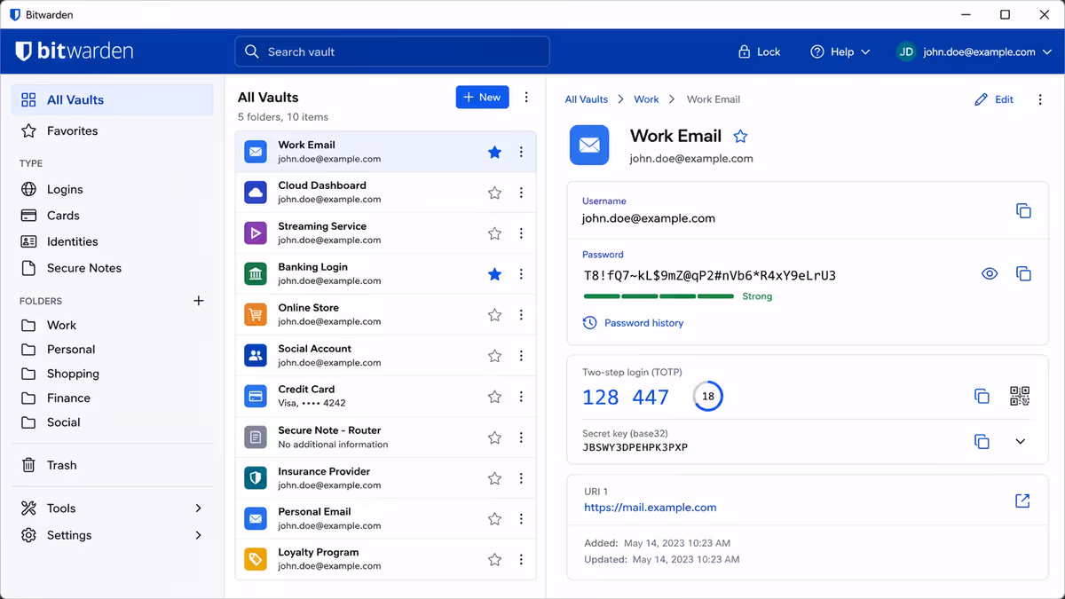The height and width of the screenshot is (599, 1065).
Task: Favorite the Loyalty Program item
Action: tap(495, 559)
